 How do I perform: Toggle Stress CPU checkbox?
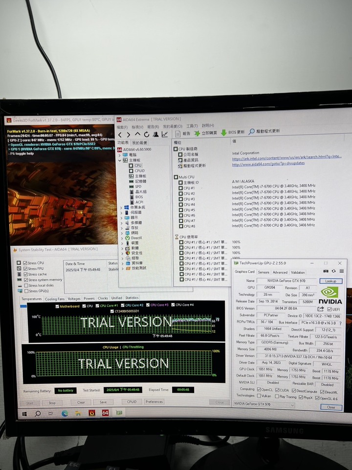click(x=25, y=263)
